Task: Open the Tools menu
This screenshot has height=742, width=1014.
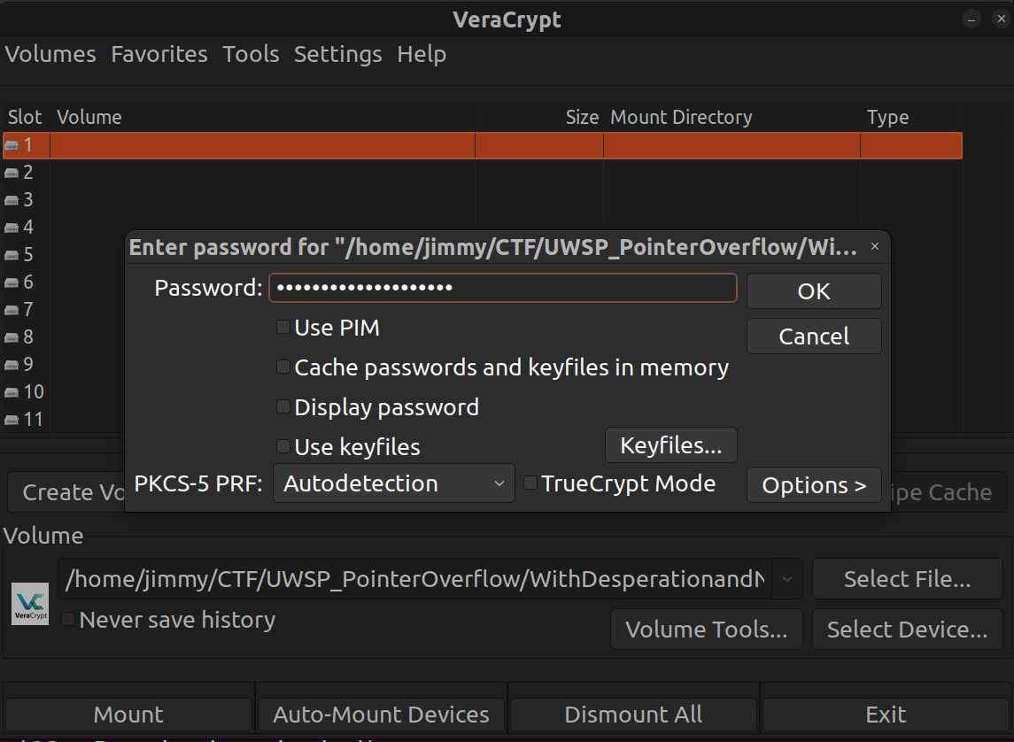Action: click(251, 54)
